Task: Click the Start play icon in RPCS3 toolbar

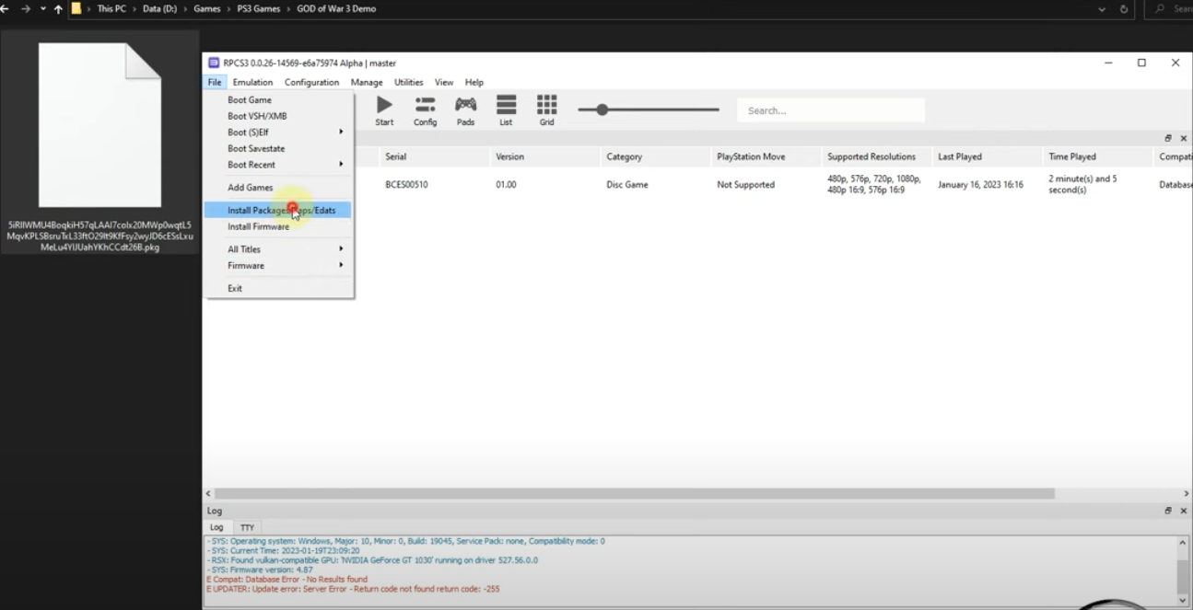Action: coord(384,105)
